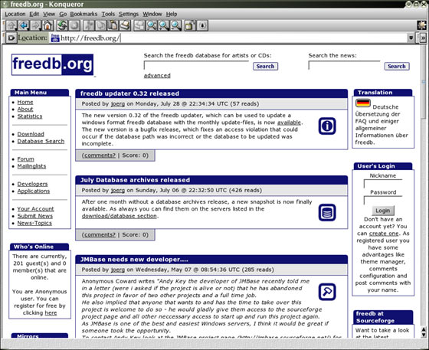
Task: Click the Paste clipboard toolbar icon
Action: 113,25
